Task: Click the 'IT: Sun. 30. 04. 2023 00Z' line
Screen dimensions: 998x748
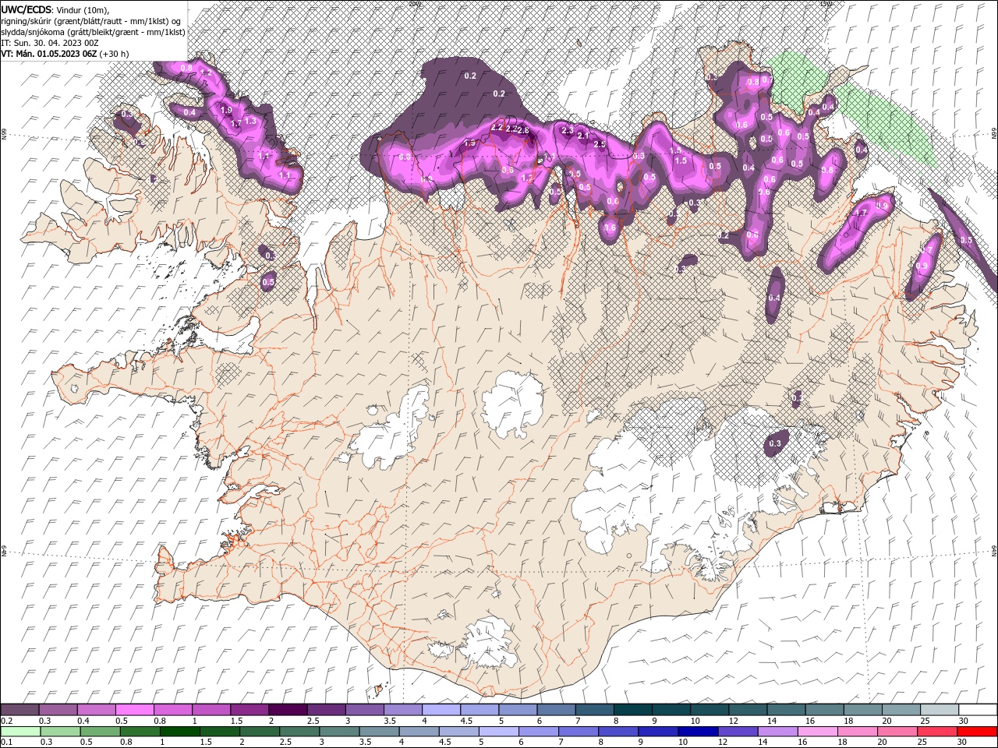Action: tap(49, 43)
